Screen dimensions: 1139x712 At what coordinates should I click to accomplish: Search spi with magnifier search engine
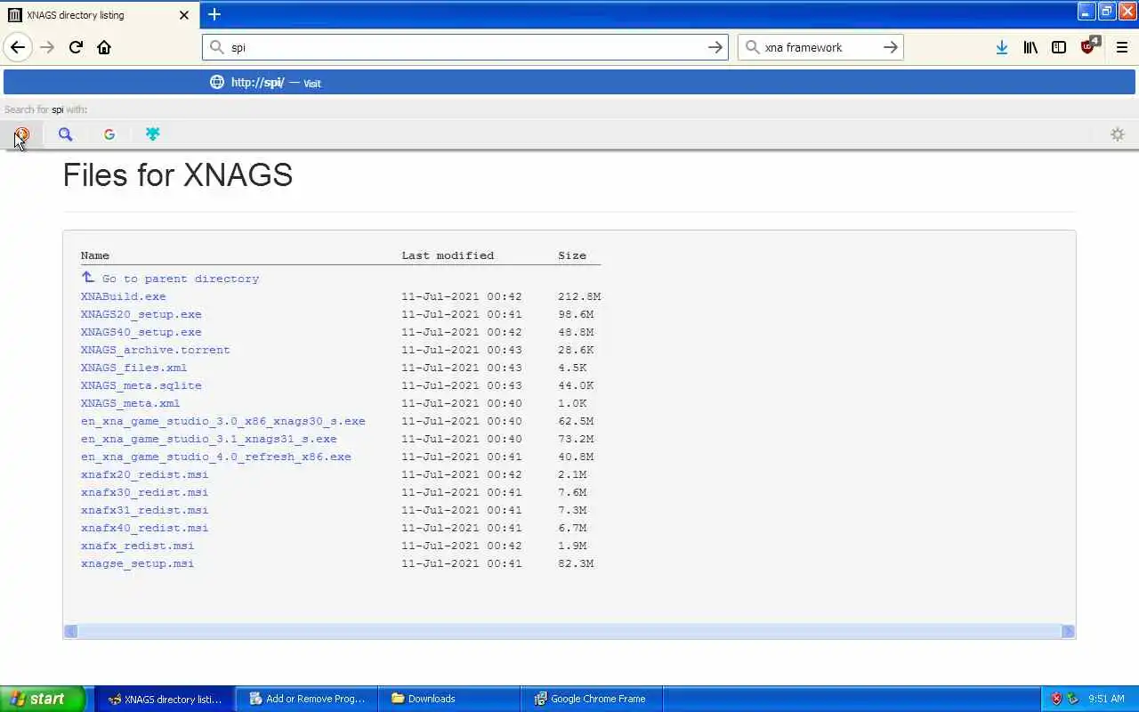65,134
